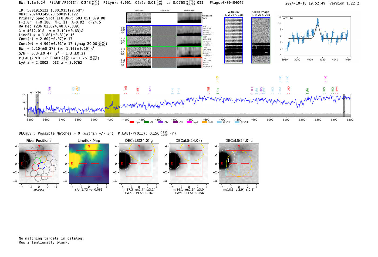Click the red HeII marker near 5450
378x257 pixels.
coord(336,90)
